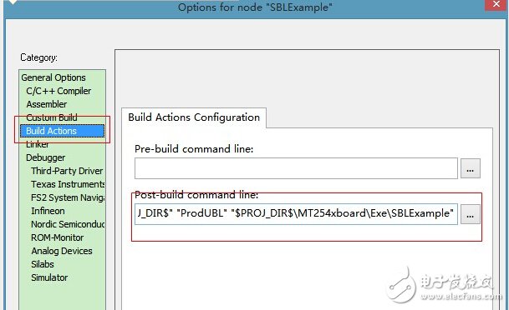The width and height of the screenshot is (509, 310).
Task: Select Debugger category
Action: point(45,157)
